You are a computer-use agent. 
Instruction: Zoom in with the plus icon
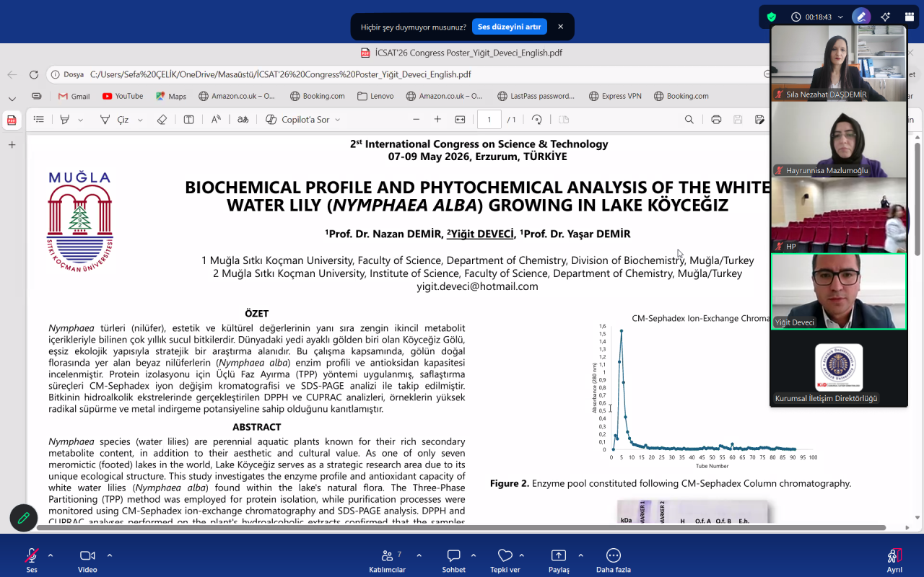(x=437, y=120)
